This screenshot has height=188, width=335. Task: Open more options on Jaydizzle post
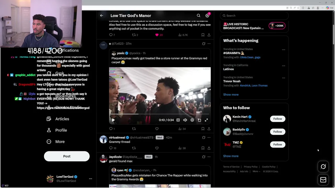(x=209, y=157)
